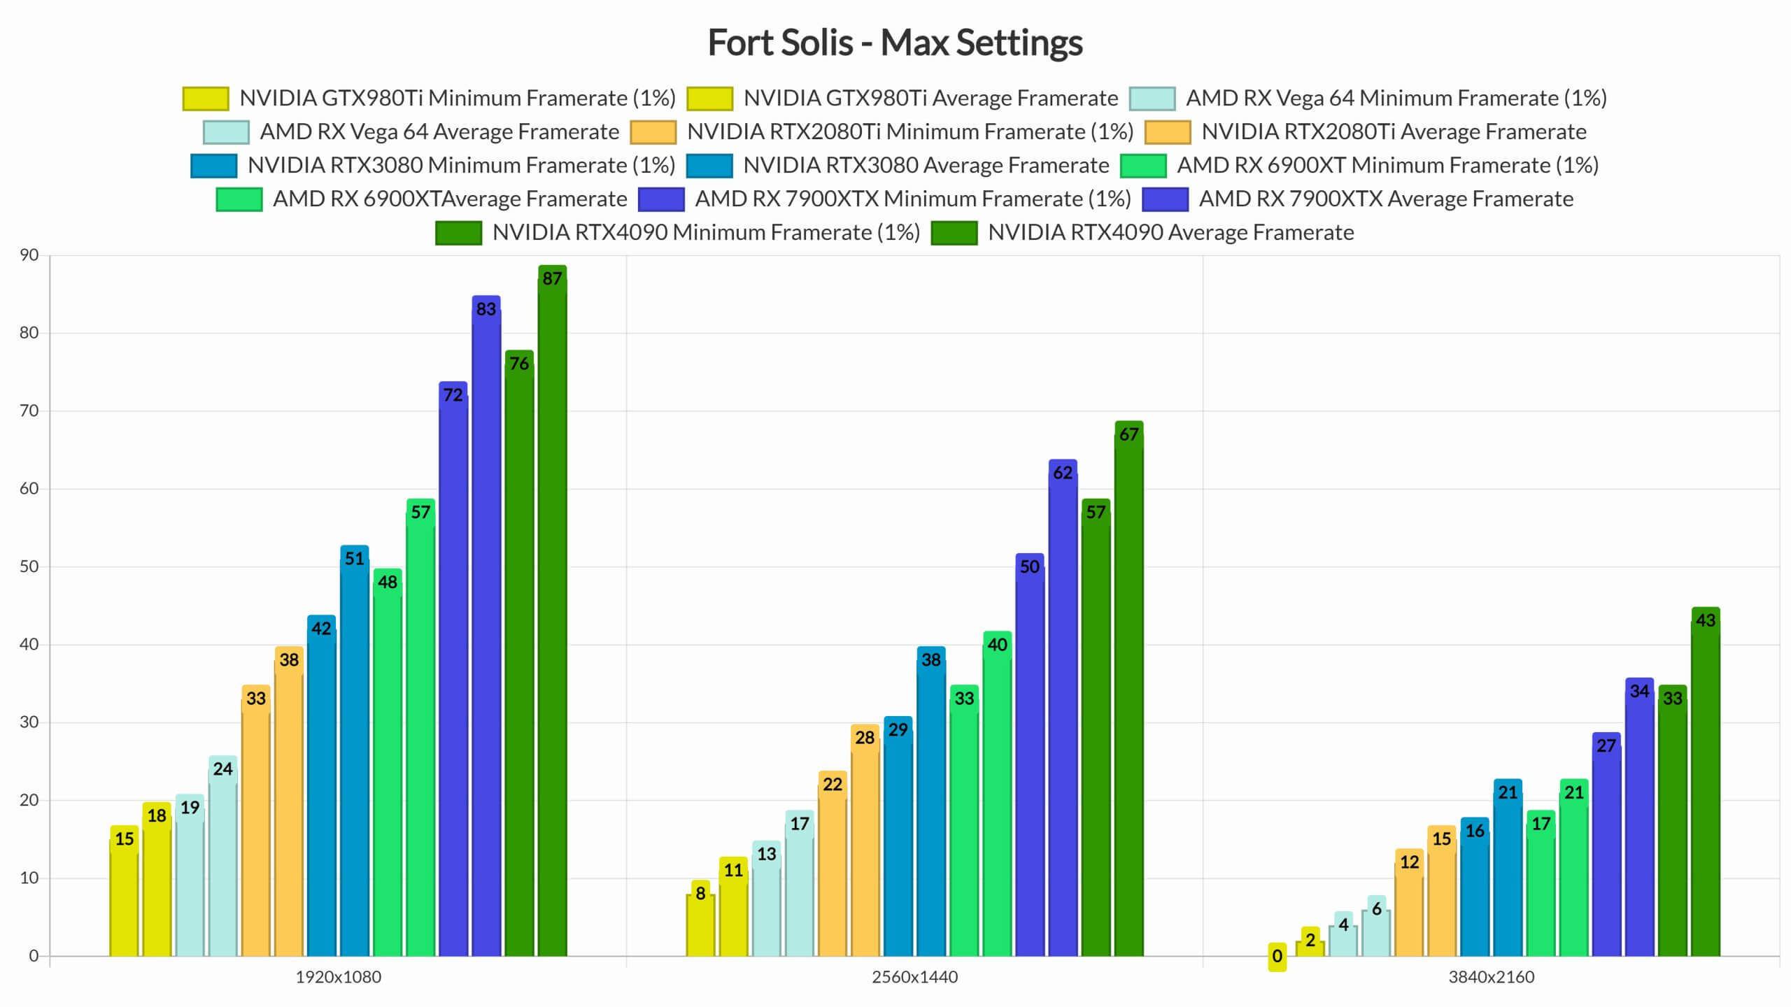
Task: Click the blue RTX3080 Minimum Framerate swatch
Action: (213, 166)
